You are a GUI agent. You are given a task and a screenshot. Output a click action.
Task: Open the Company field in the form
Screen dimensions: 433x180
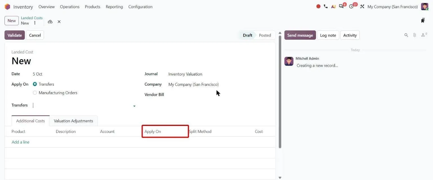pos(193,85)
